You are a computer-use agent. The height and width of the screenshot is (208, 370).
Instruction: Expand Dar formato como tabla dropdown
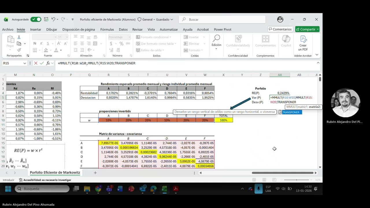pos(175,44)
